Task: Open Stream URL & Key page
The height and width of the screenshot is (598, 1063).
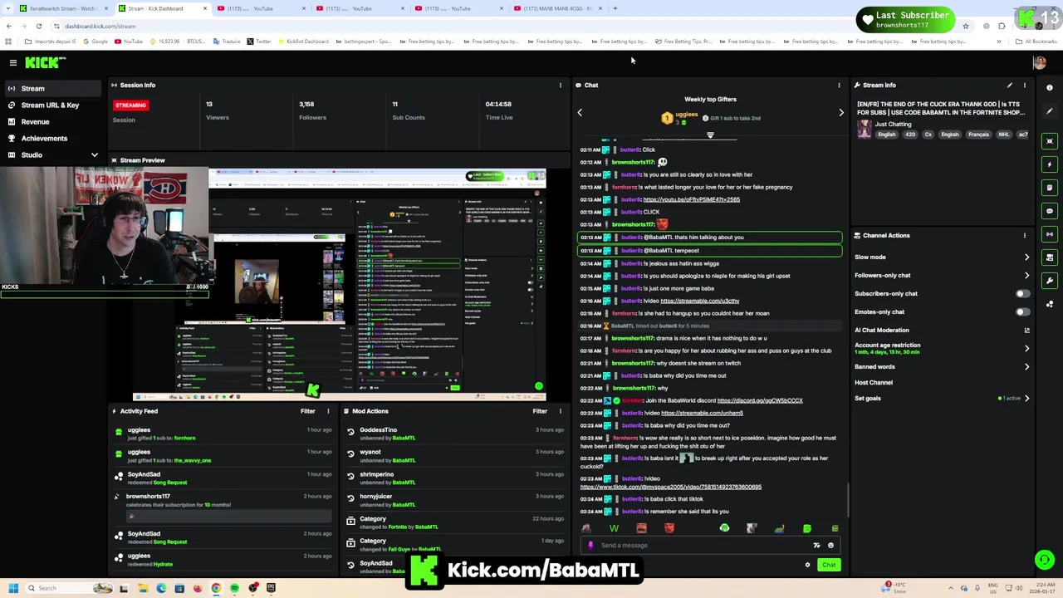Action: [53, 105]
